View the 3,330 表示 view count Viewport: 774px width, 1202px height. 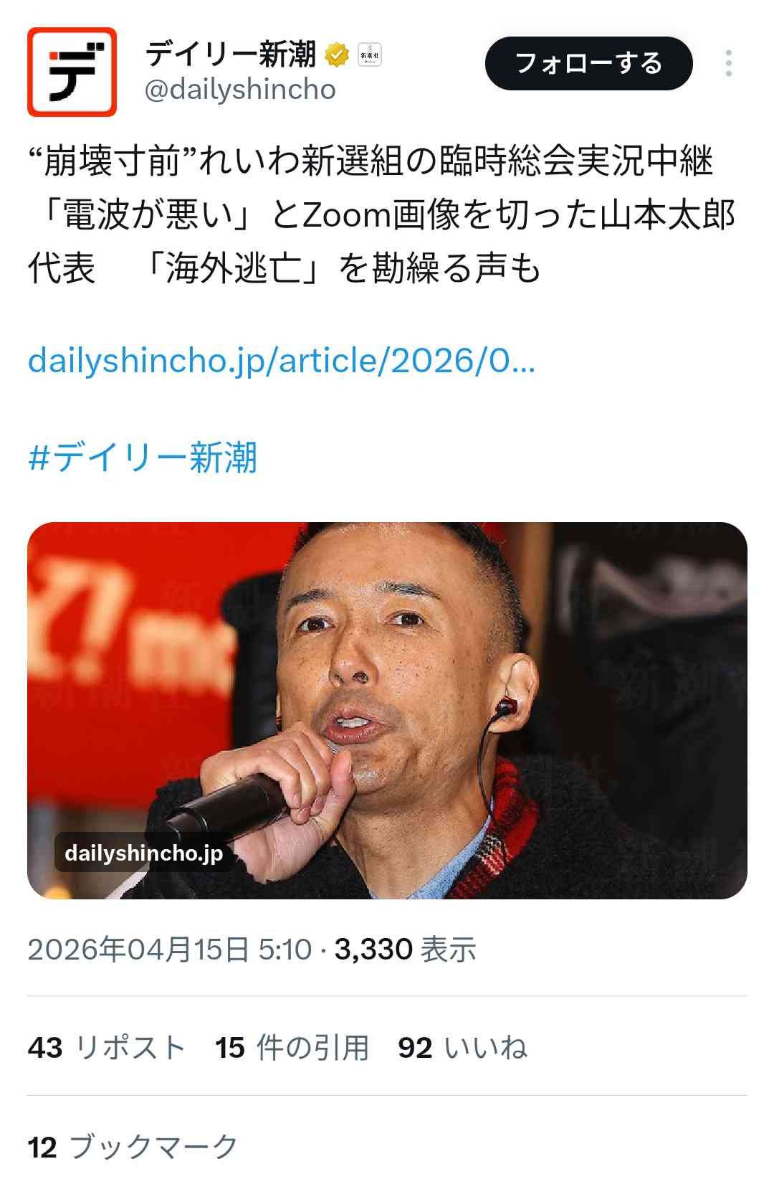[406, 950]
